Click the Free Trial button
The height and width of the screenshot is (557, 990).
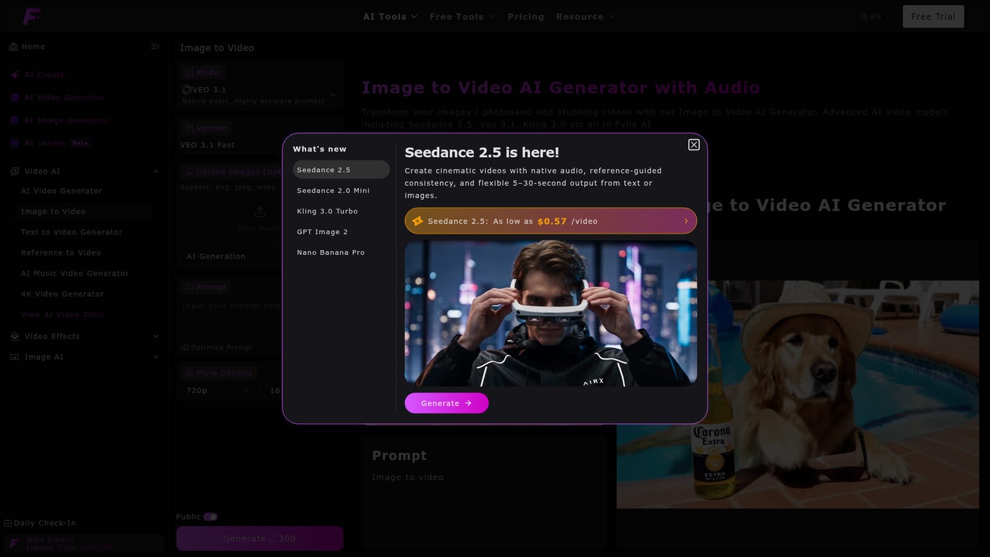tap(933, 17)
